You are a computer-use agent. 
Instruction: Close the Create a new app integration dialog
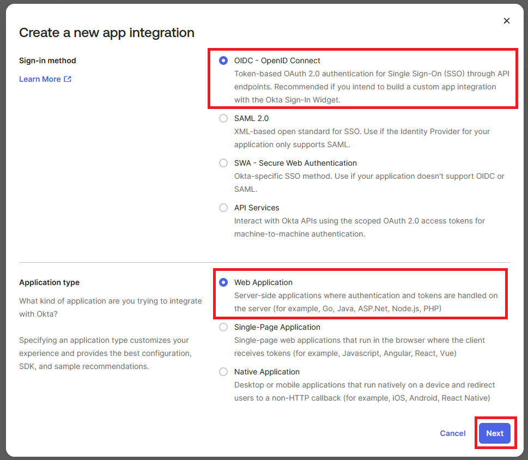tap(507, 21)
